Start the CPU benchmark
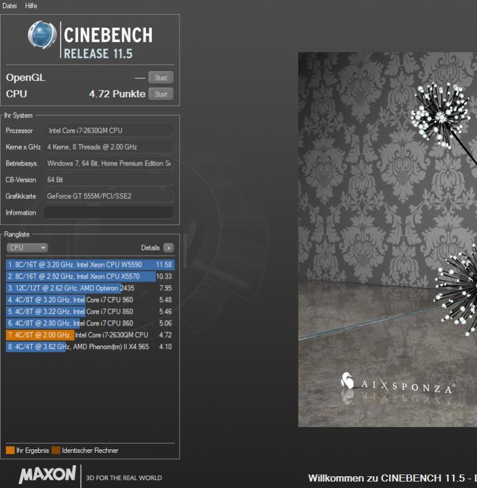The image size is (477, 488). [x=161, y=94]
